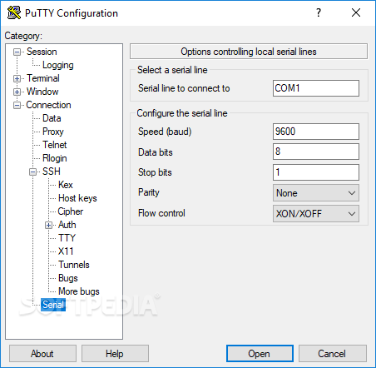Open the Rlogin settings page

point(55,158)
